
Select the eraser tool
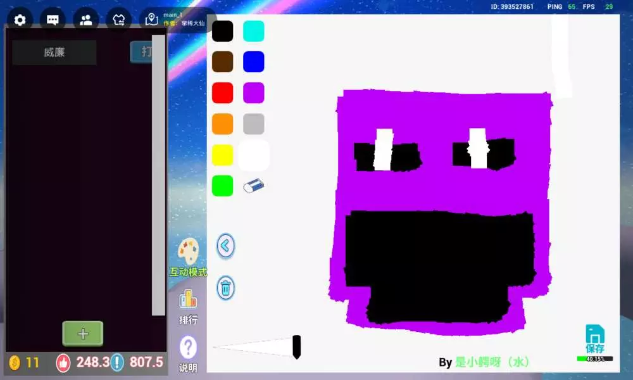(x=254, y=186)
